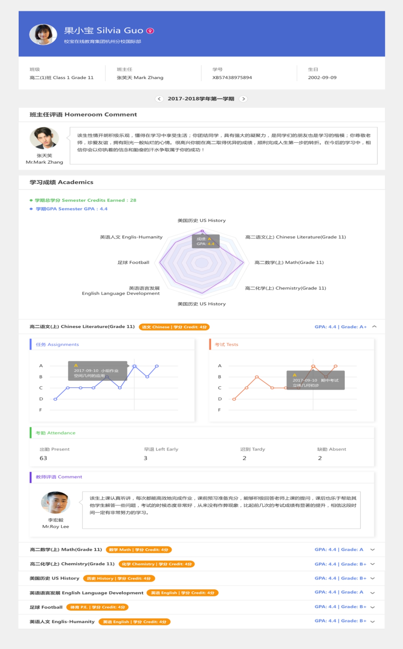Go to the previous semester arrow
Viewport: 403px width, 649px height.
pyautogui.click(x=159, y=99)
